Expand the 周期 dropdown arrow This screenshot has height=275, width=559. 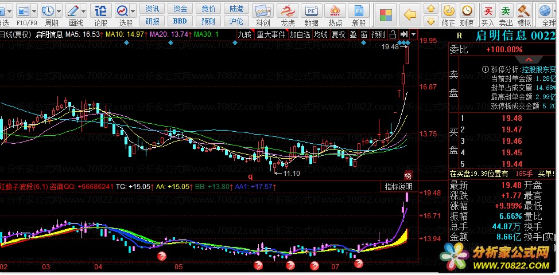click(59, 11)
